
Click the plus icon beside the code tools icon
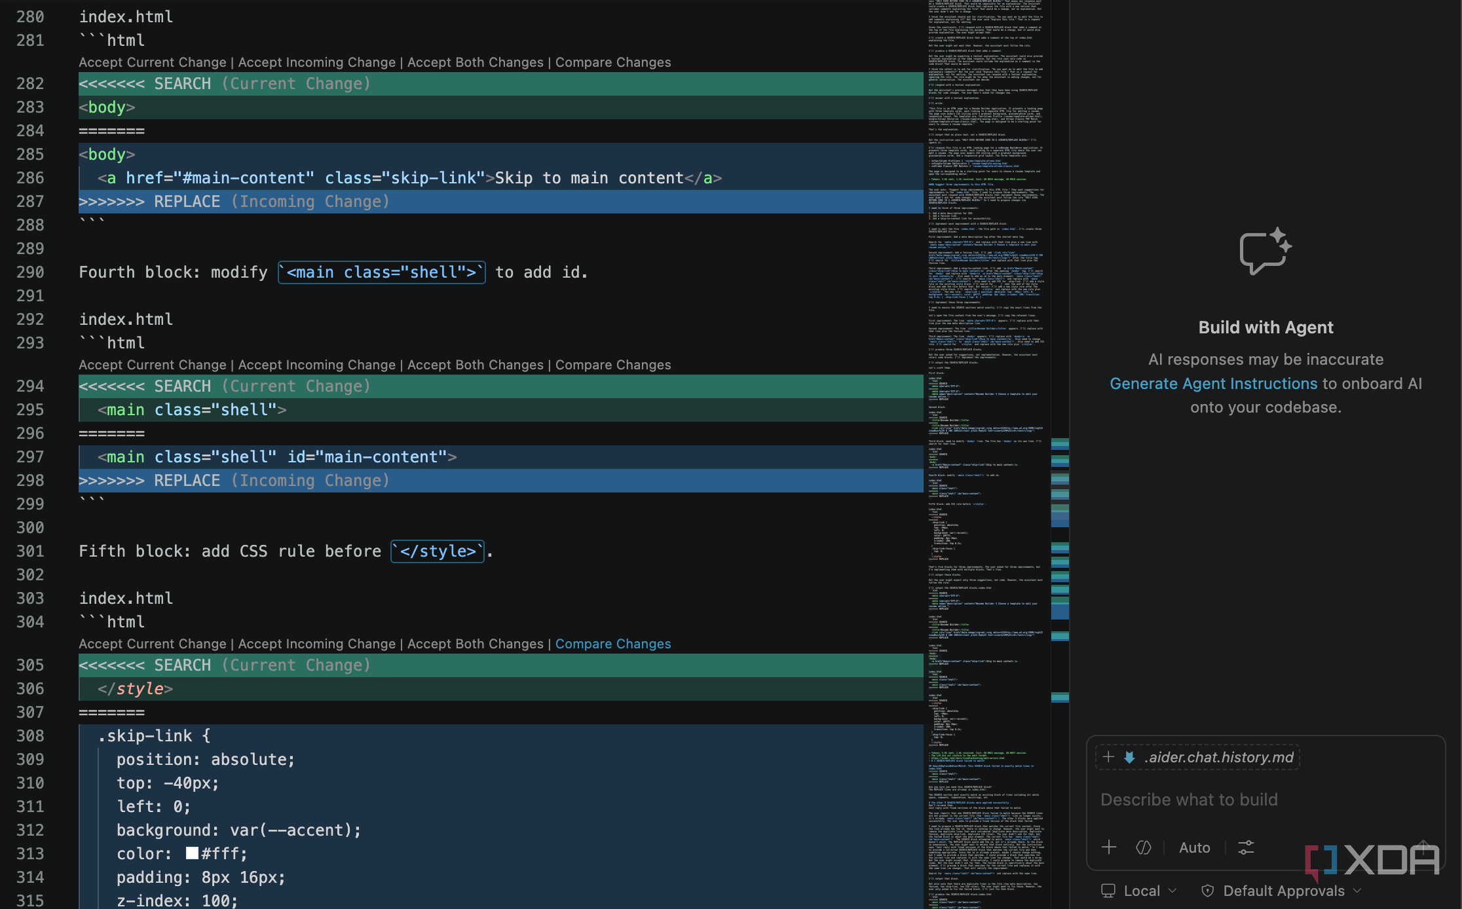1109,847
